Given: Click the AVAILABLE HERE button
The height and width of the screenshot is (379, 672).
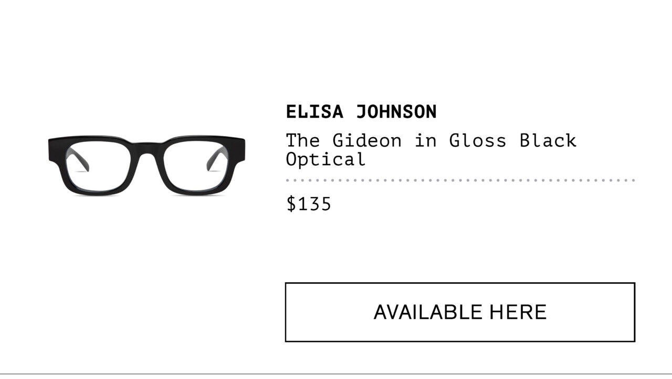Looking at the screenshot, I should pos(460,312).
